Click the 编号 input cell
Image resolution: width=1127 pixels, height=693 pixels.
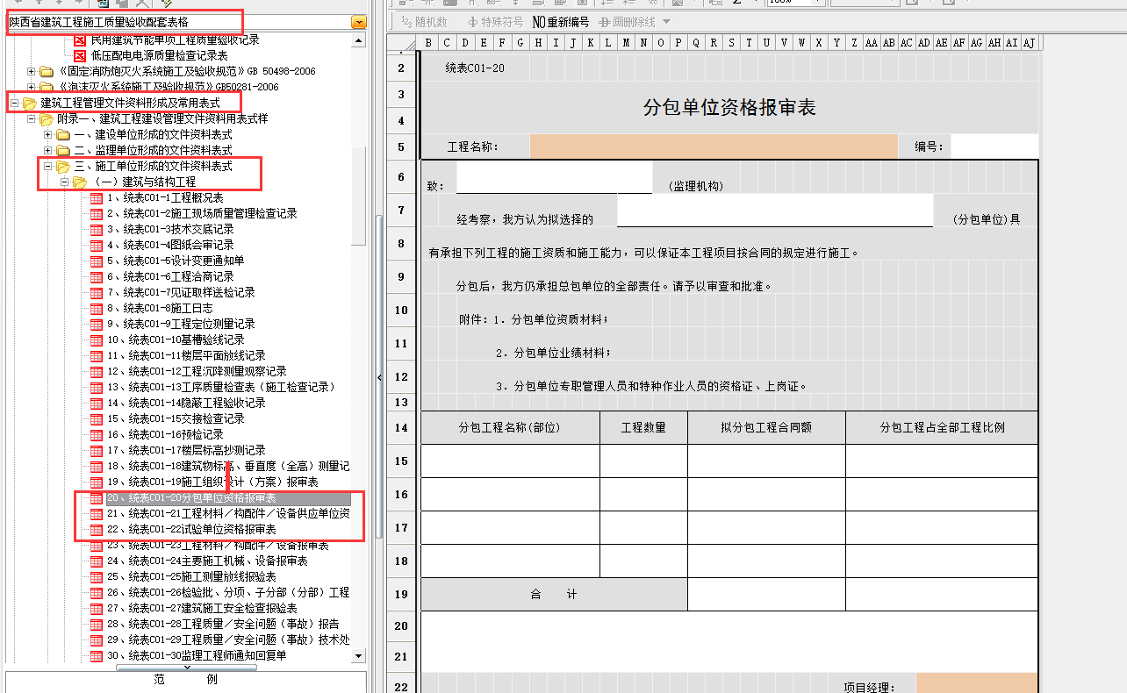[994, 146]
